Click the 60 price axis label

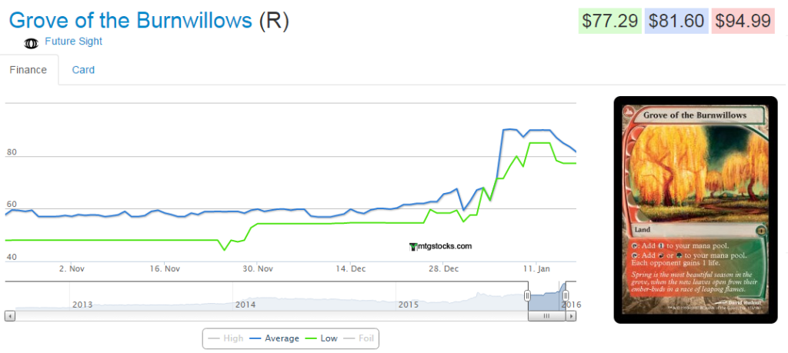click(12, 205)
